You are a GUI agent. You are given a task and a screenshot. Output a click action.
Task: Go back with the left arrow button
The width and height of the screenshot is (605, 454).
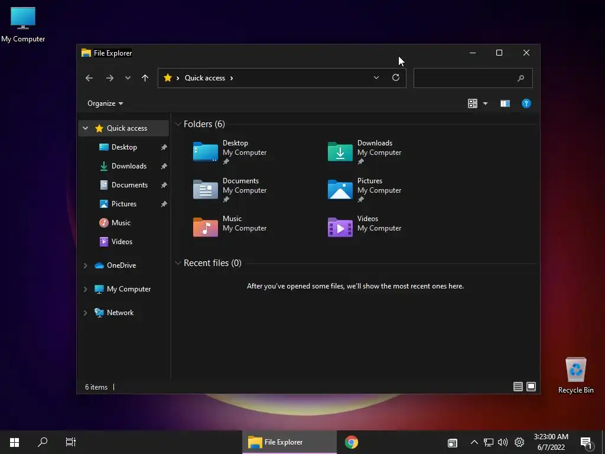point(89,78)
